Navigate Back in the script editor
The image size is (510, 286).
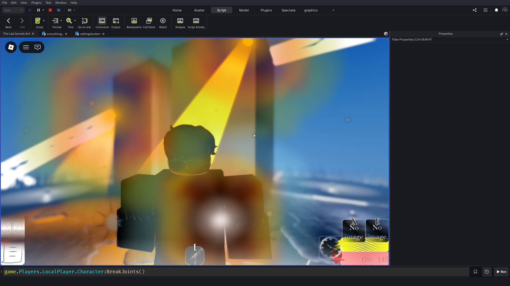(9, 23)
